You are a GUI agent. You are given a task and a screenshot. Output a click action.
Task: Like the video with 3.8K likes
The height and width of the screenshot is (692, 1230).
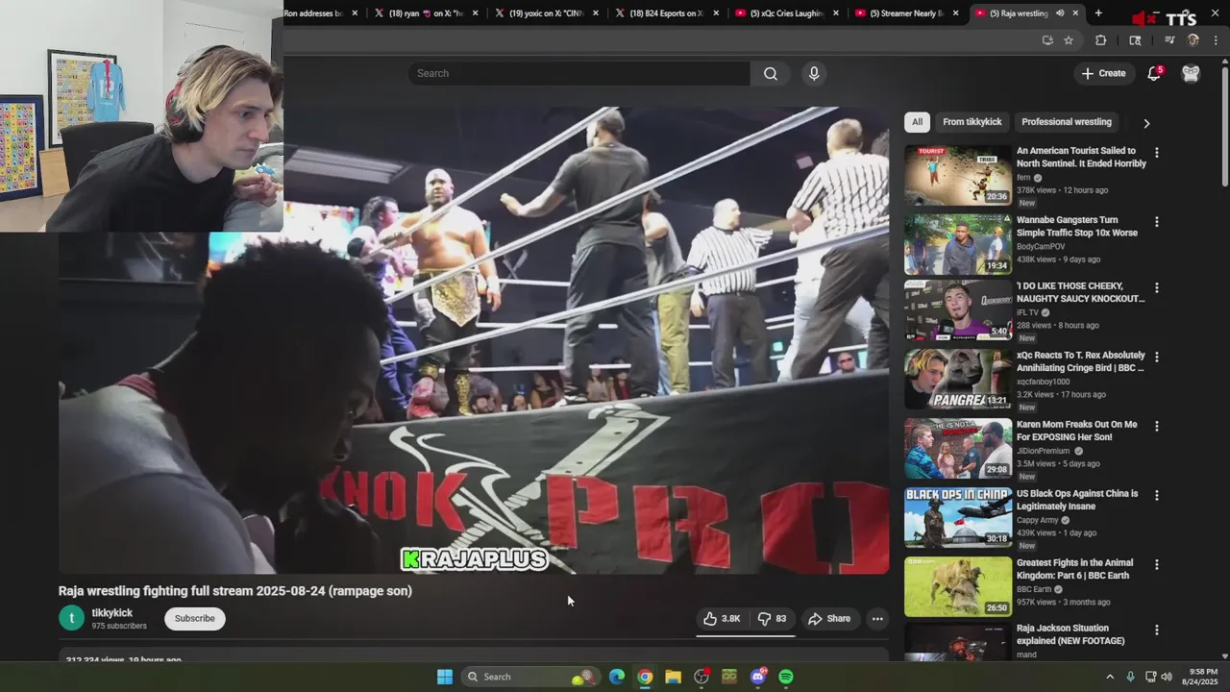[x=722, y=619]
